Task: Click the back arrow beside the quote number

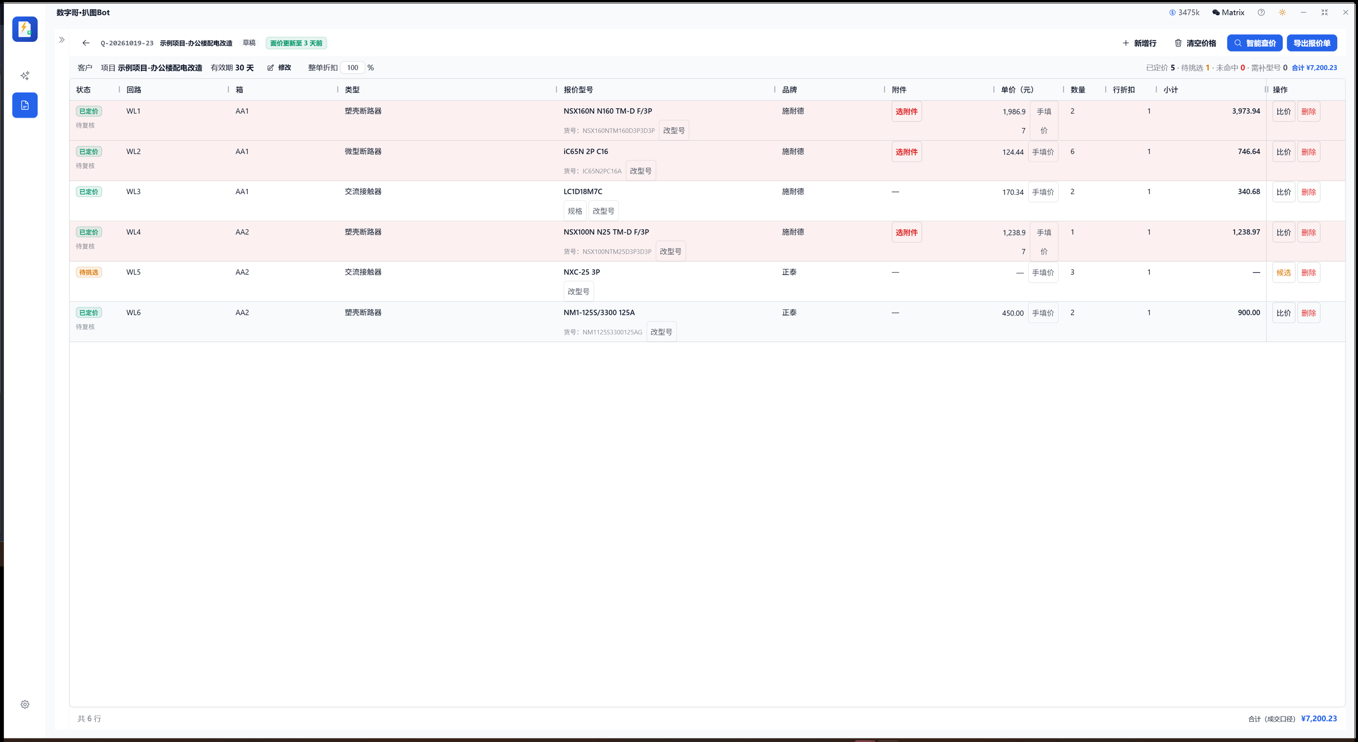Action: point(86,43)
